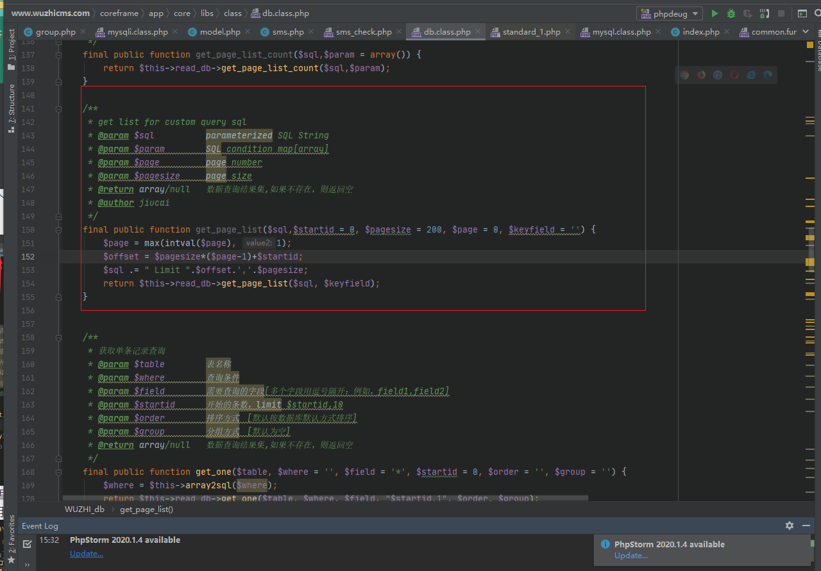The width and height of the screenshot is (821, 571).
Task: Hide the Event Log panel with the minimize icon
Action: 806,525
